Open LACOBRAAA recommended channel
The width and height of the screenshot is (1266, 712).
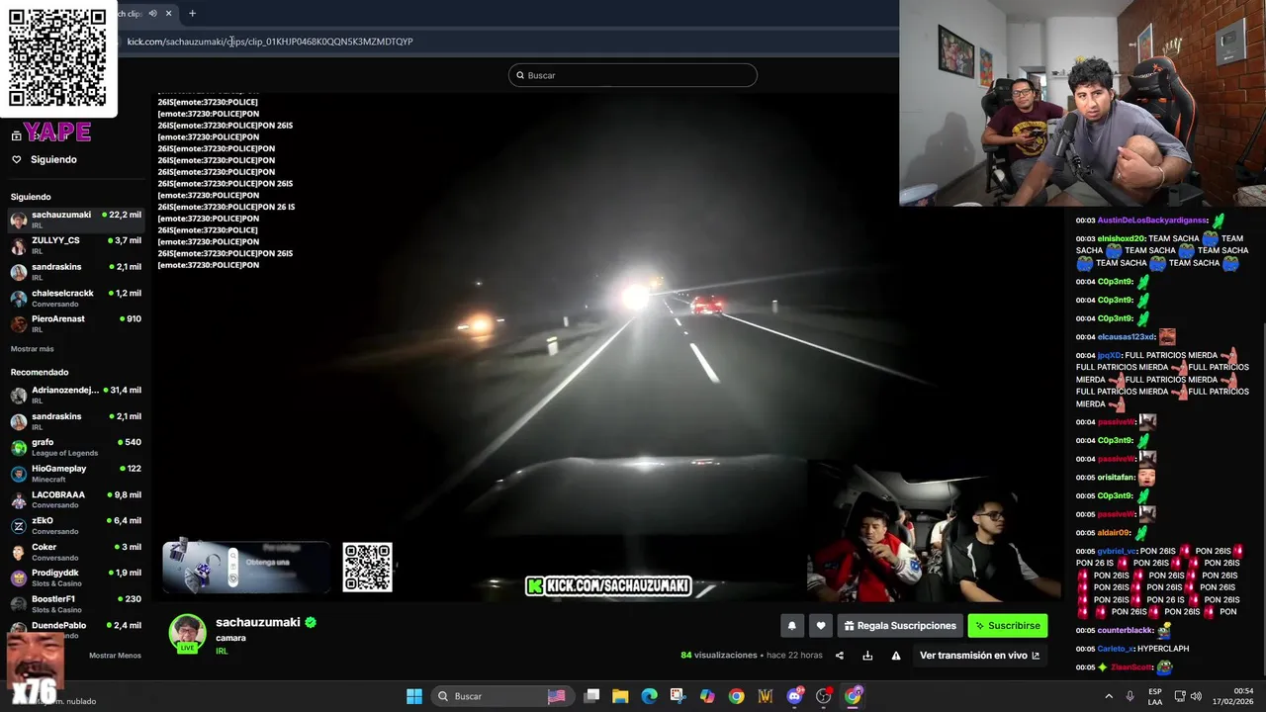tap(76, 499)
